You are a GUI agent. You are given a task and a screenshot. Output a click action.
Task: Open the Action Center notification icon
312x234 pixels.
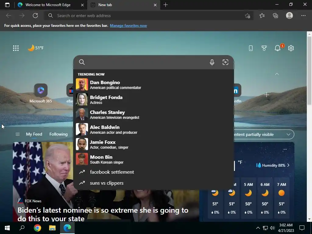[x=302, y=228]
